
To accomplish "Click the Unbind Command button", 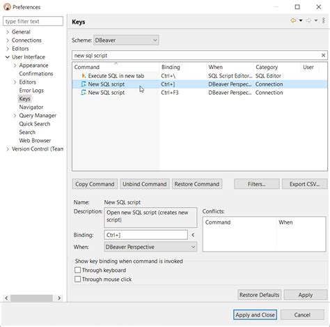I will coord(145,184).
